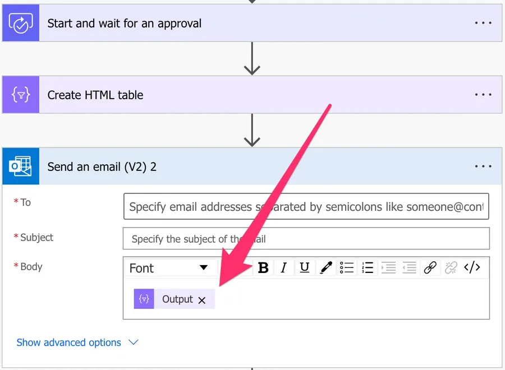Toggle bold formatting in email body
This screenshot has width=505, height=370.
(263, 268)
